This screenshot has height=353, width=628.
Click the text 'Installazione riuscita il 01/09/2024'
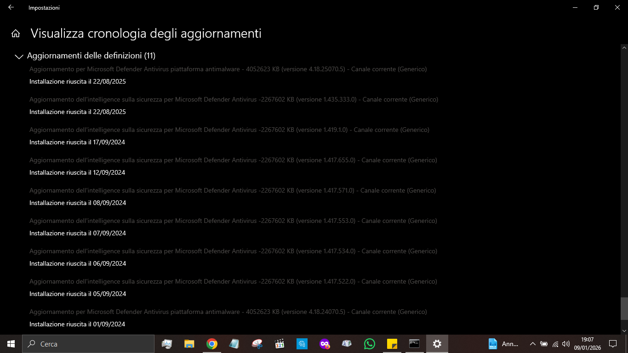tap(77, 324)
